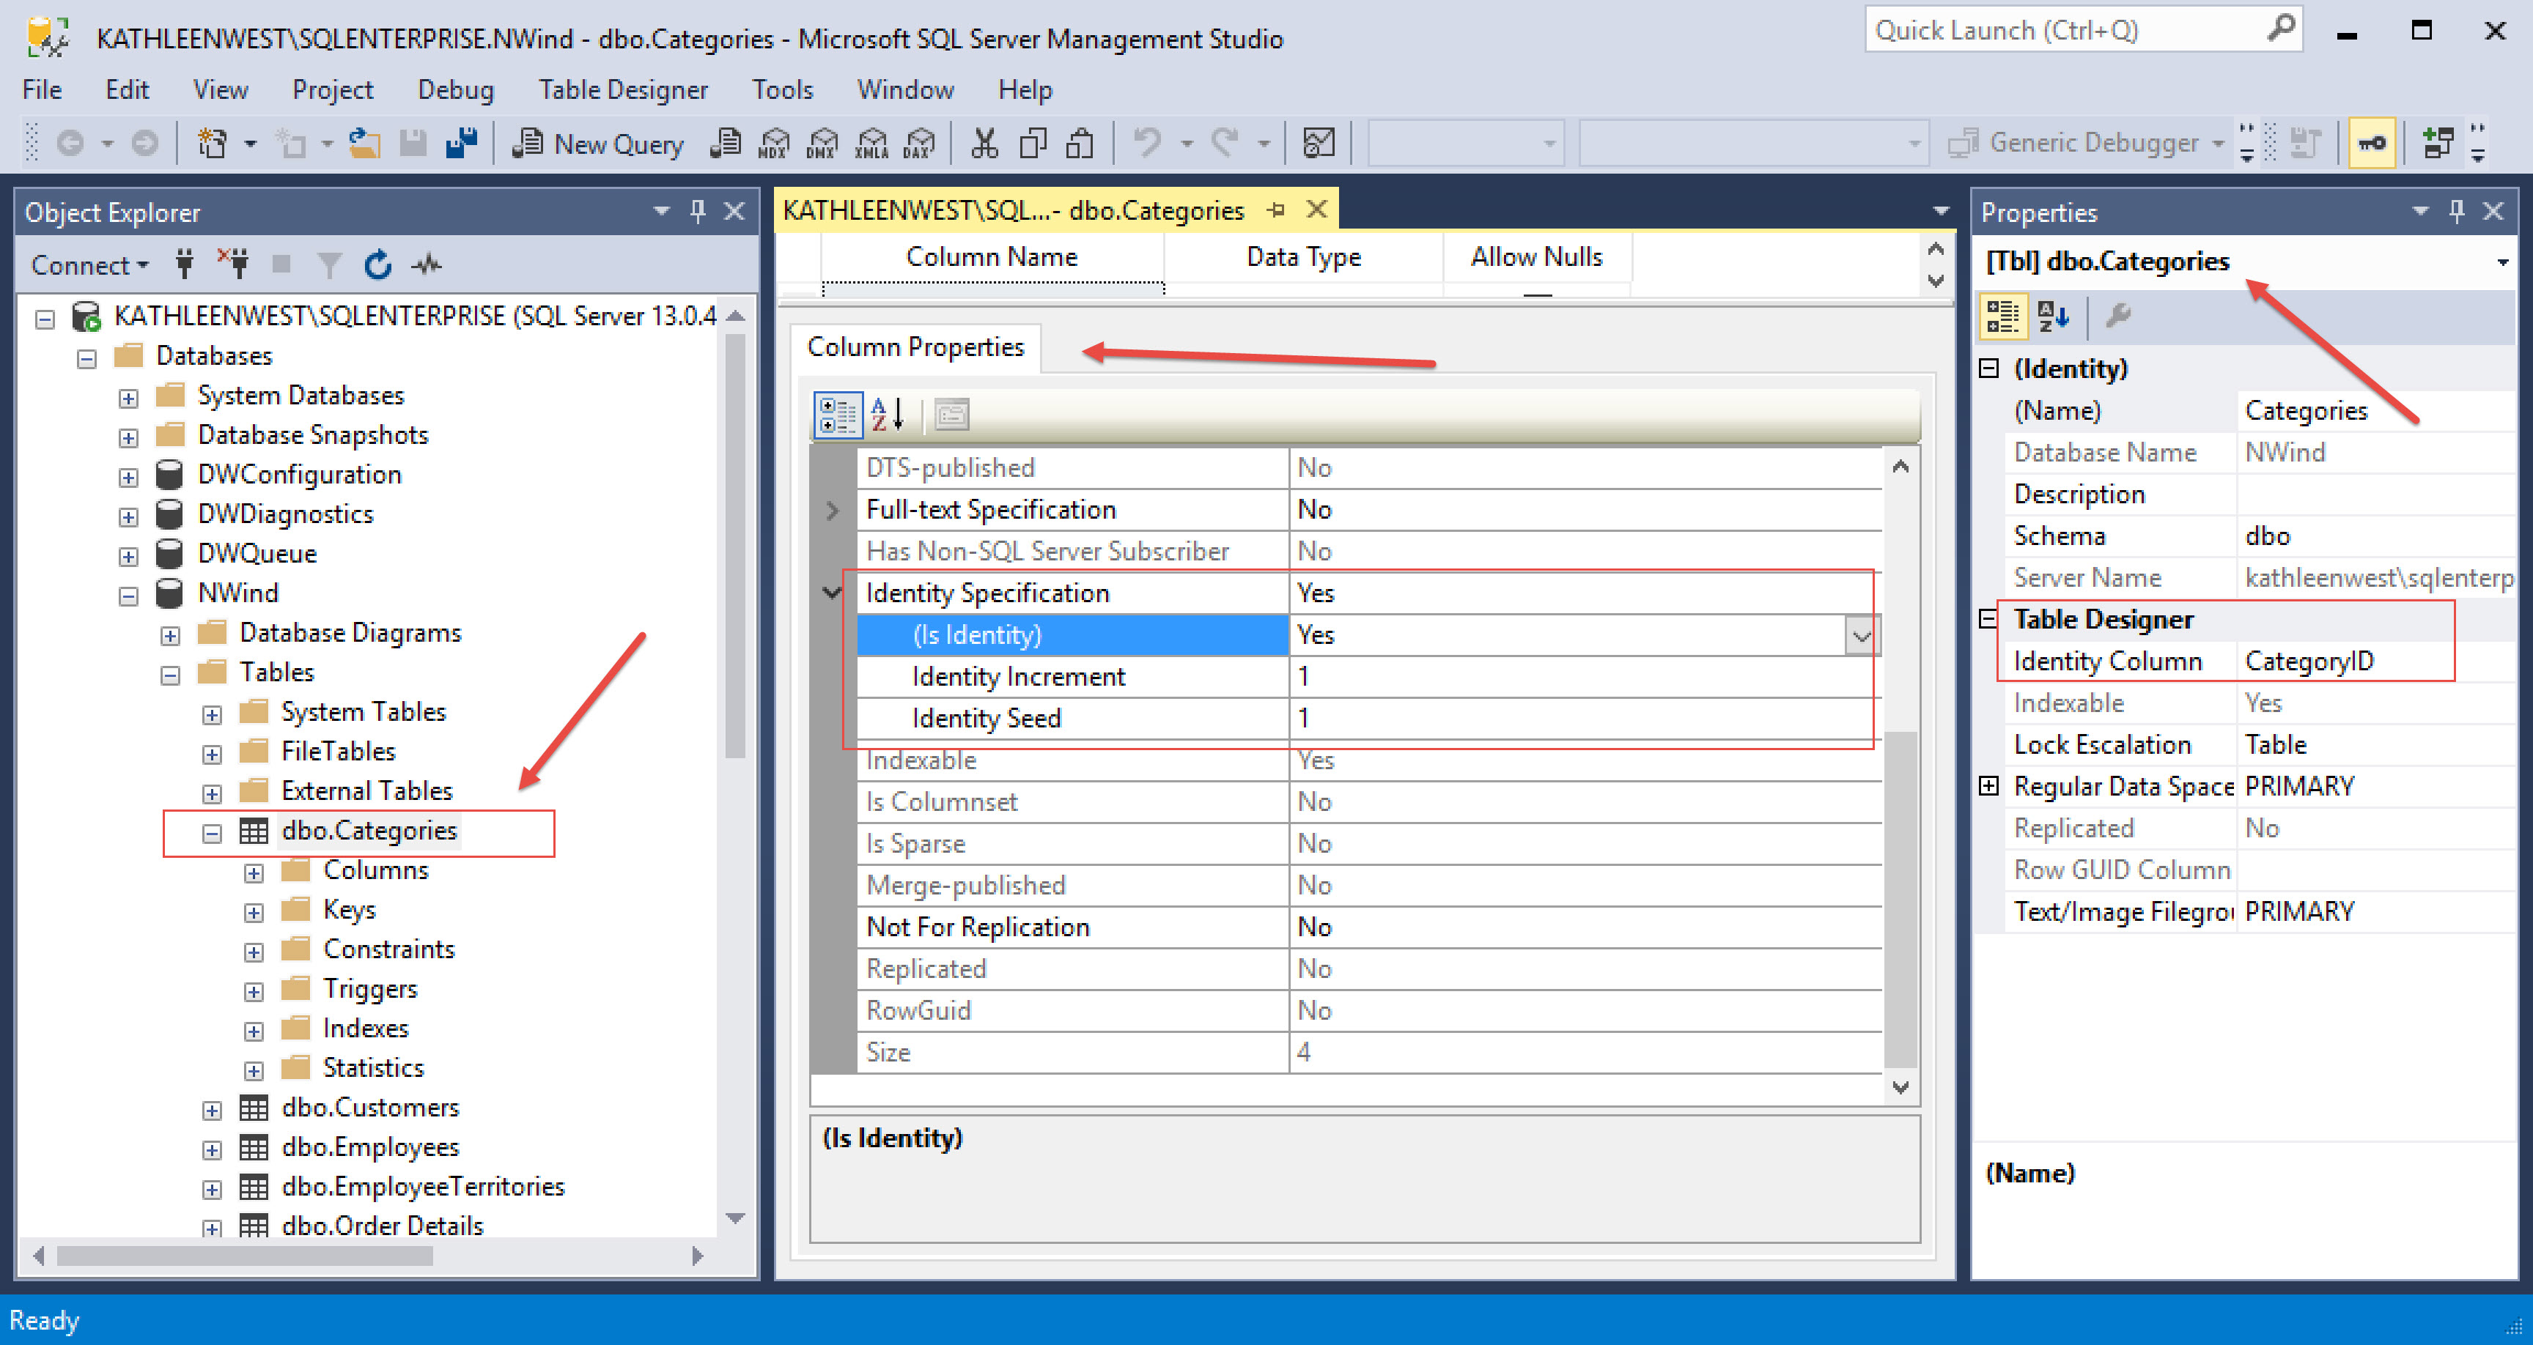Select the dbo.Employees table
The image size is (2533, 1345).
tap(369, 1147)
